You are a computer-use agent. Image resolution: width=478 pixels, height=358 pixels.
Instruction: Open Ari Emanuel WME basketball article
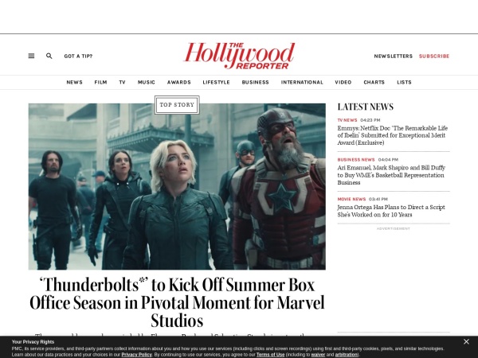click(391, 175)
